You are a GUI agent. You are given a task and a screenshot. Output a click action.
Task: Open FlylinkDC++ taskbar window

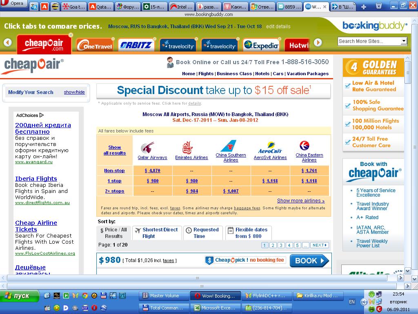[x=267, y=296]
